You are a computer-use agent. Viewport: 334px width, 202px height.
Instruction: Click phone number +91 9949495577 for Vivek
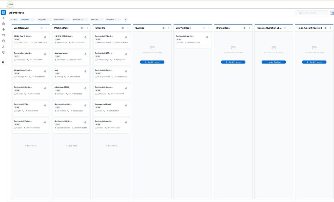(x=113, y=111)
